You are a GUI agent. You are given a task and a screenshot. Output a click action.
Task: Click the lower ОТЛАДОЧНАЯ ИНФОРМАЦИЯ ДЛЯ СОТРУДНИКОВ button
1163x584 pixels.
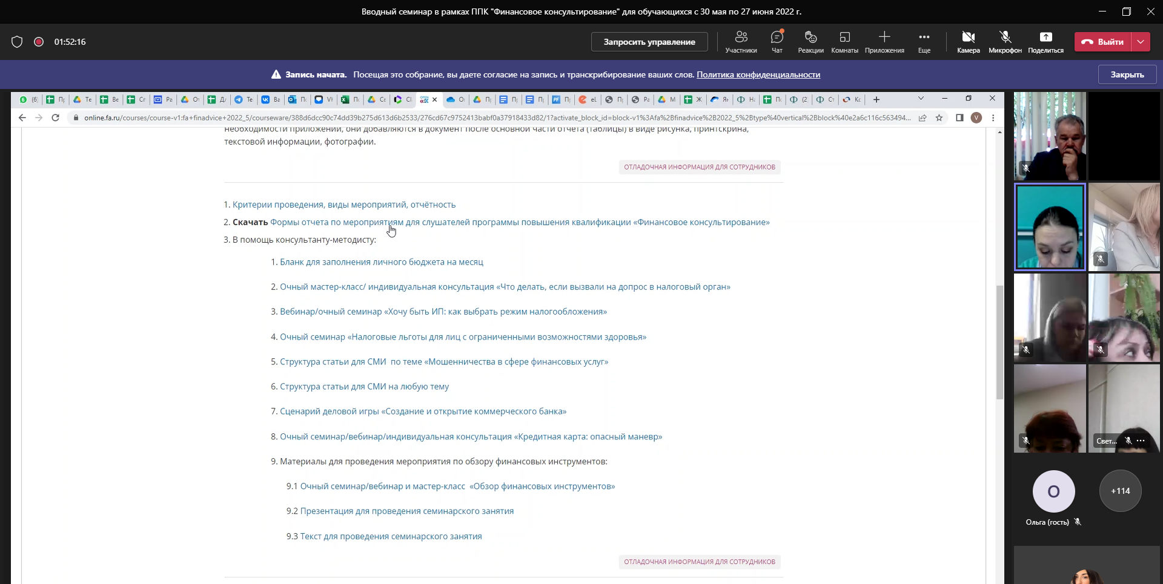700,562
